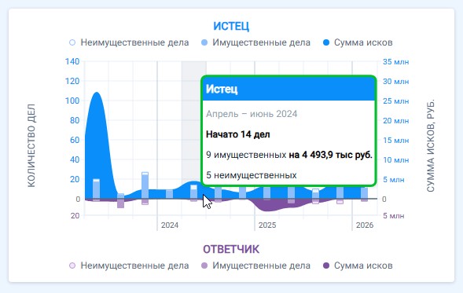Click the 2025 label on the time axis
The width and height of the screenshot is (463, 293).
click(267, 225)
